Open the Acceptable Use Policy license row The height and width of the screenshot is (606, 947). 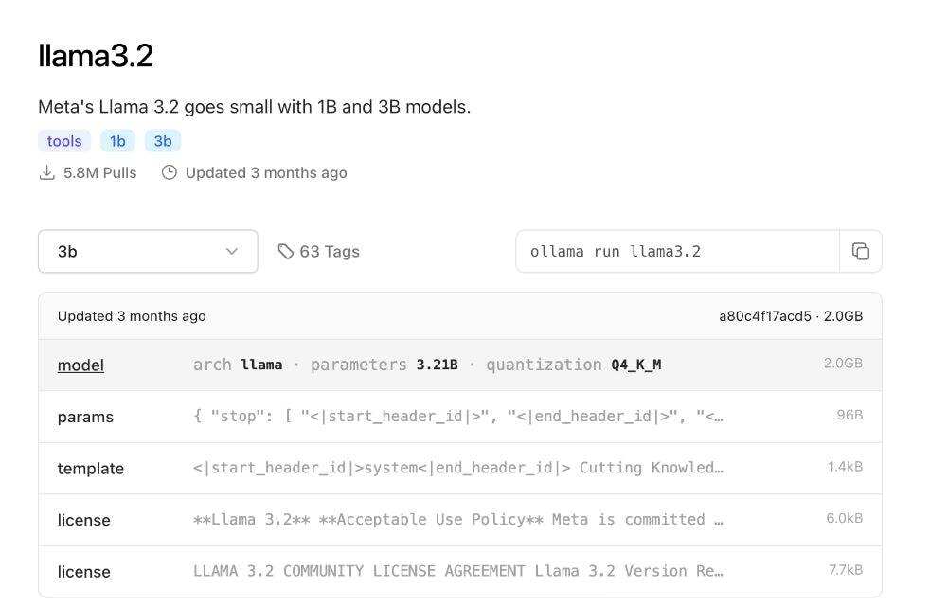[x=459, y=520]
